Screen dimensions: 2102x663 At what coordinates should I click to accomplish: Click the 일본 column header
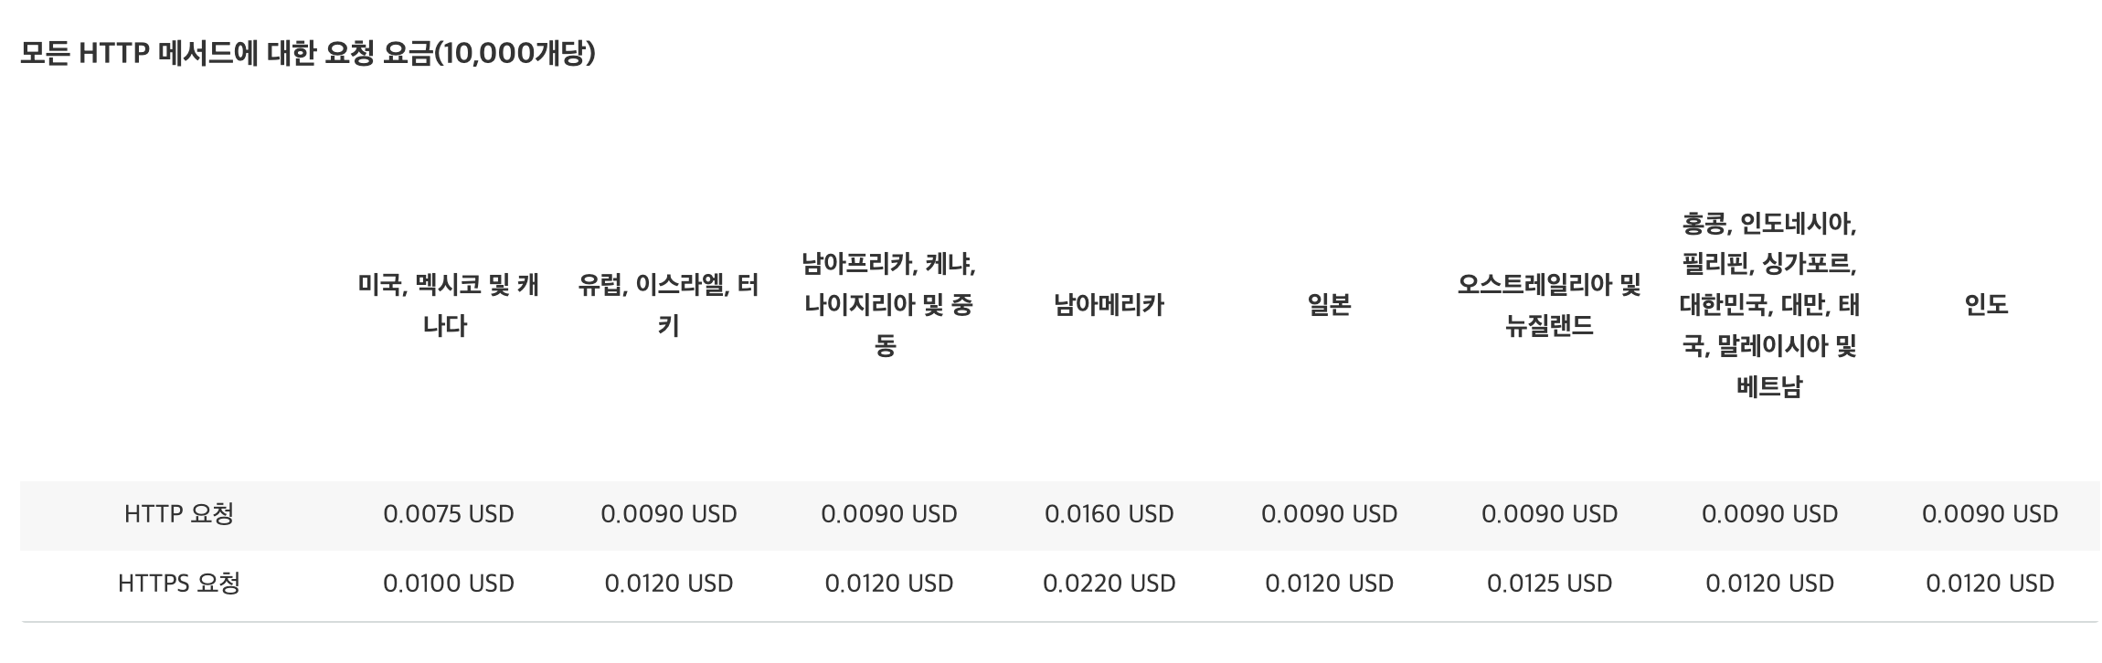(x=1329, y=305)
